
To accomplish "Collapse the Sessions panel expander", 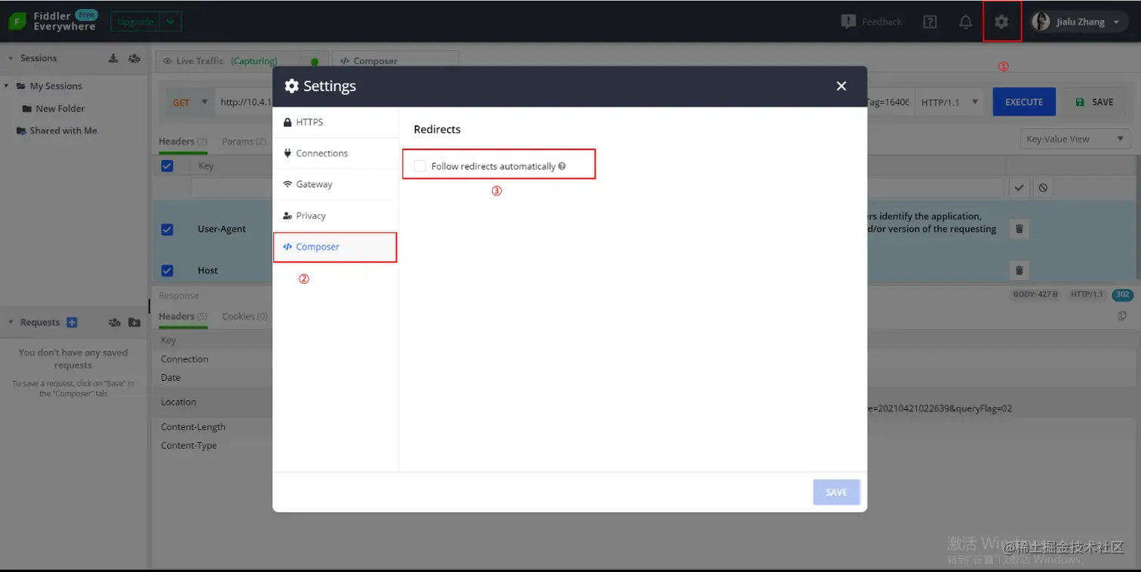I will tap(10, 58).
